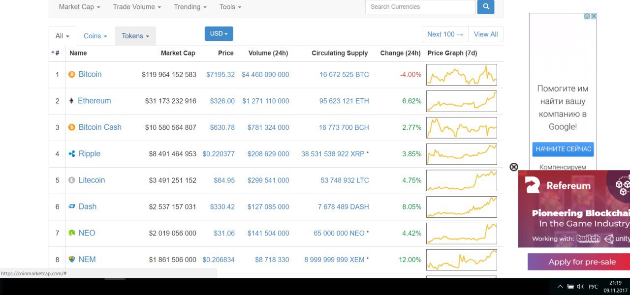Click Bitcoin price $7195.32

(x=220, y=75)
